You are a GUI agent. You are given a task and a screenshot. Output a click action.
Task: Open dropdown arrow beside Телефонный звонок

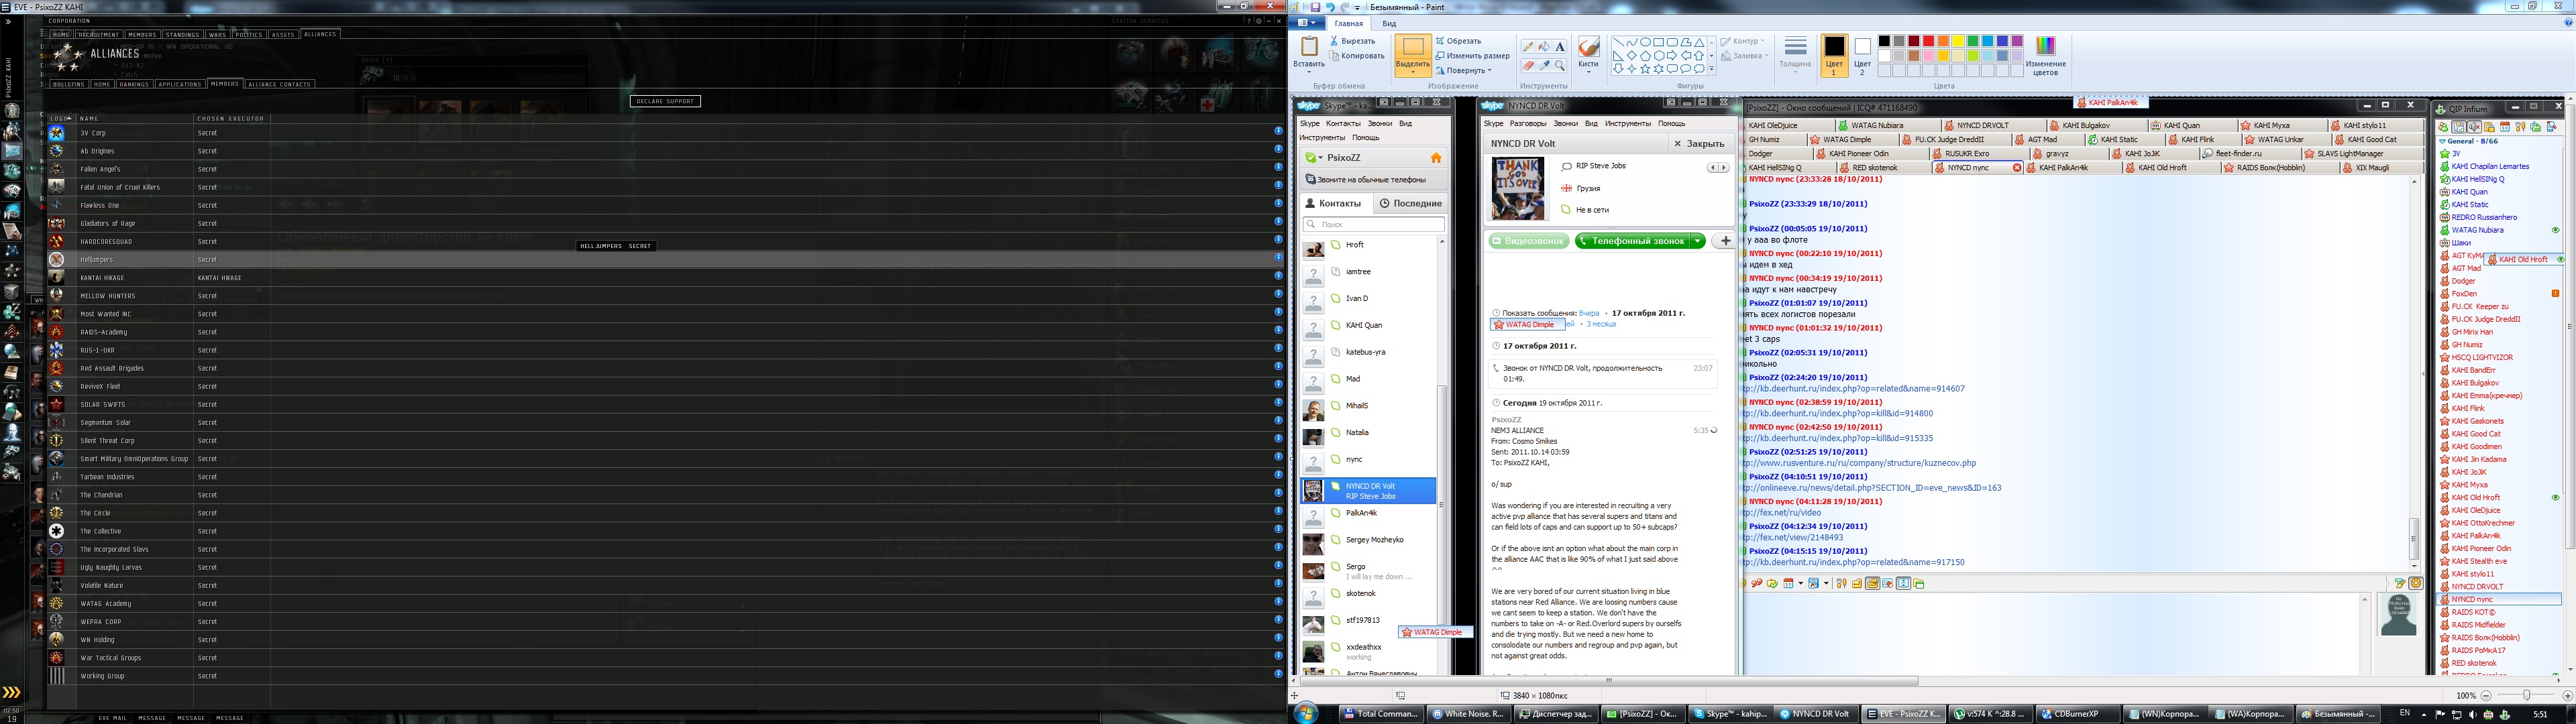click(x=1697, y=241)
